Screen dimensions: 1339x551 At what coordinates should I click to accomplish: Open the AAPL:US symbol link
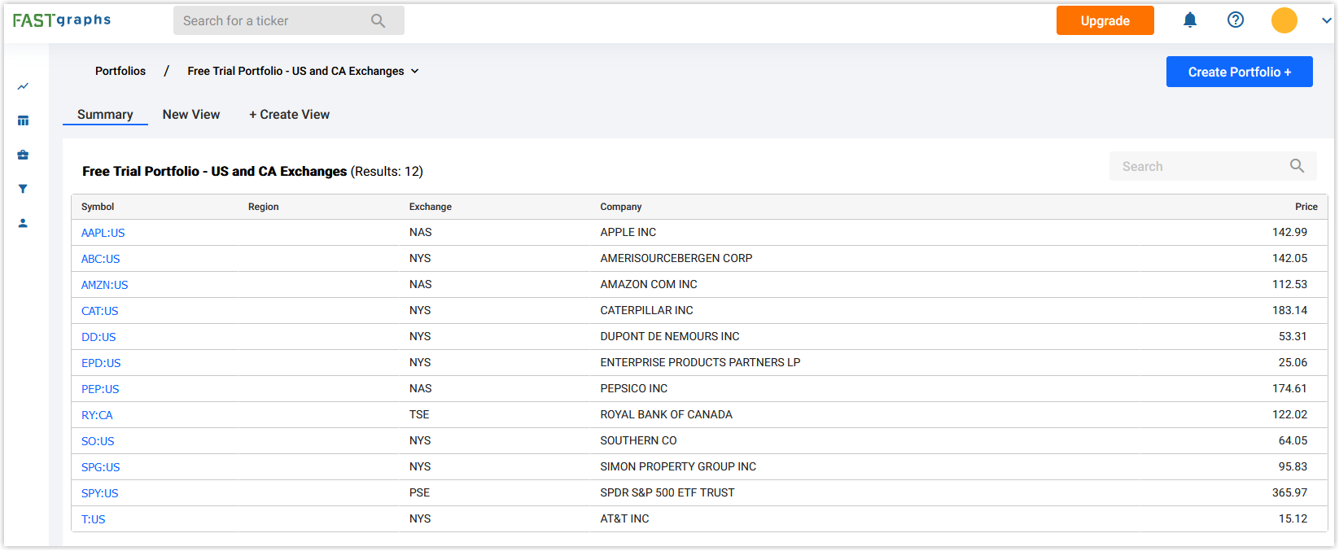point(103,233)
